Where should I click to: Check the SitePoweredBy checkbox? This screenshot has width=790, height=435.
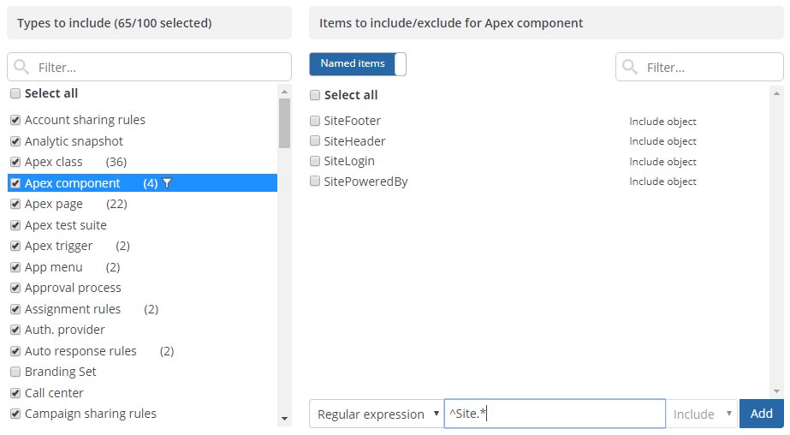[x=315, y=182]
